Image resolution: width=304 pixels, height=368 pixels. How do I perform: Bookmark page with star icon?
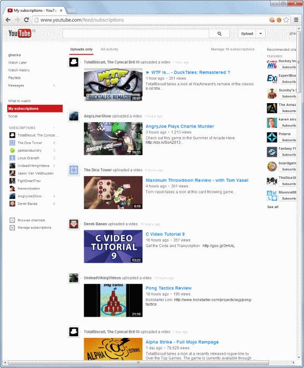coord(286,20)
